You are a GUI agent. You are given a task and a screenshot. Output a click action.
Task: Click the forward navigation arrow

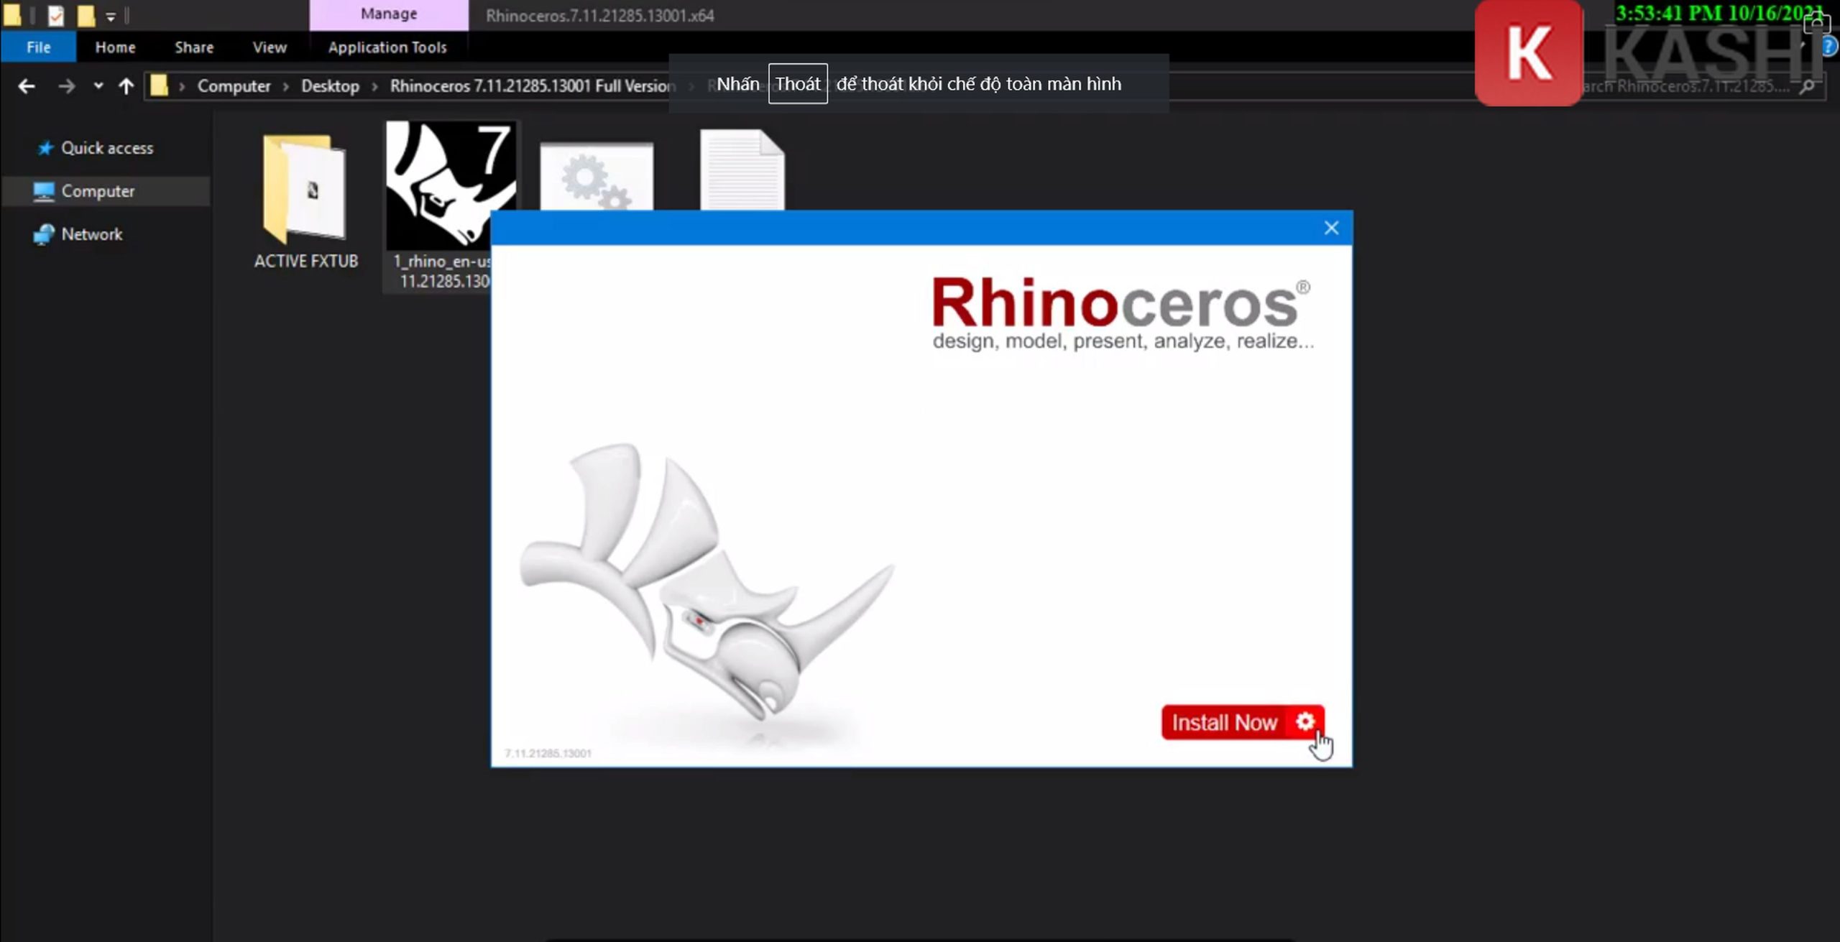66,86
